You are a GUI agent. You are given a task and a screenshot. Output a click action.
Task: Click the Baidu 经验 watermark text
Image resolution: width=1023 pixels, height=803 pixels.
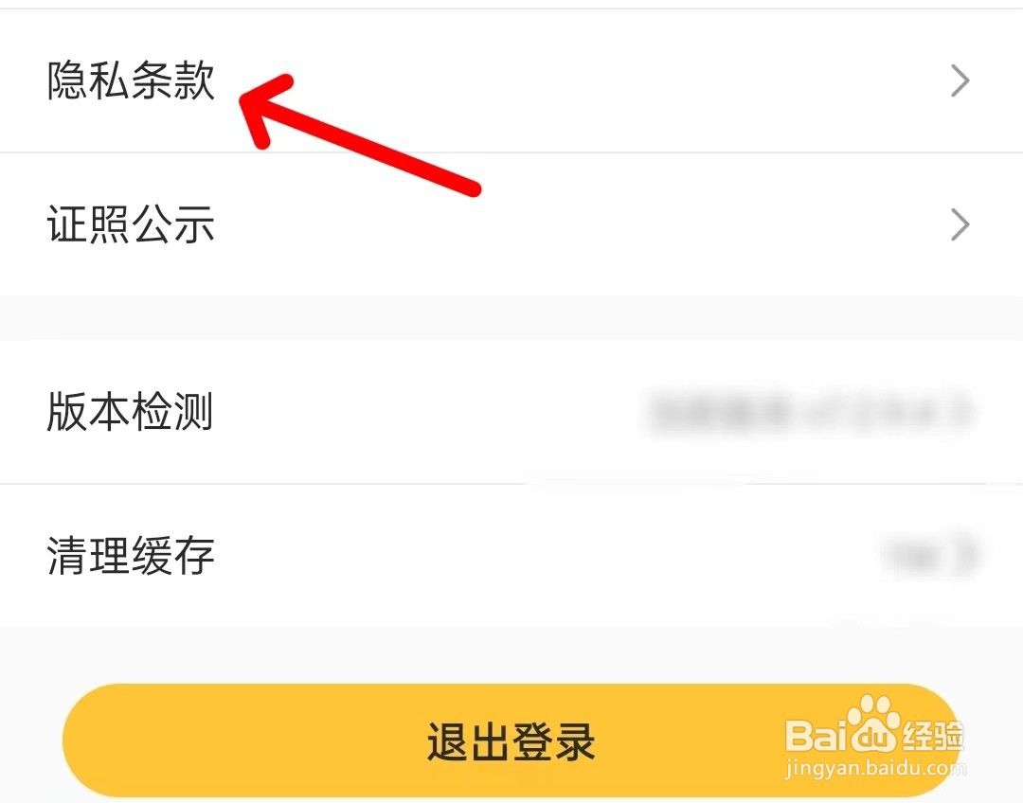(933, 735)
